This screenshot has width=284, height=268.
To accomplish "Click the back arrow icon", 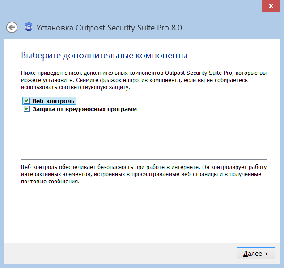I will pos(12,27).
